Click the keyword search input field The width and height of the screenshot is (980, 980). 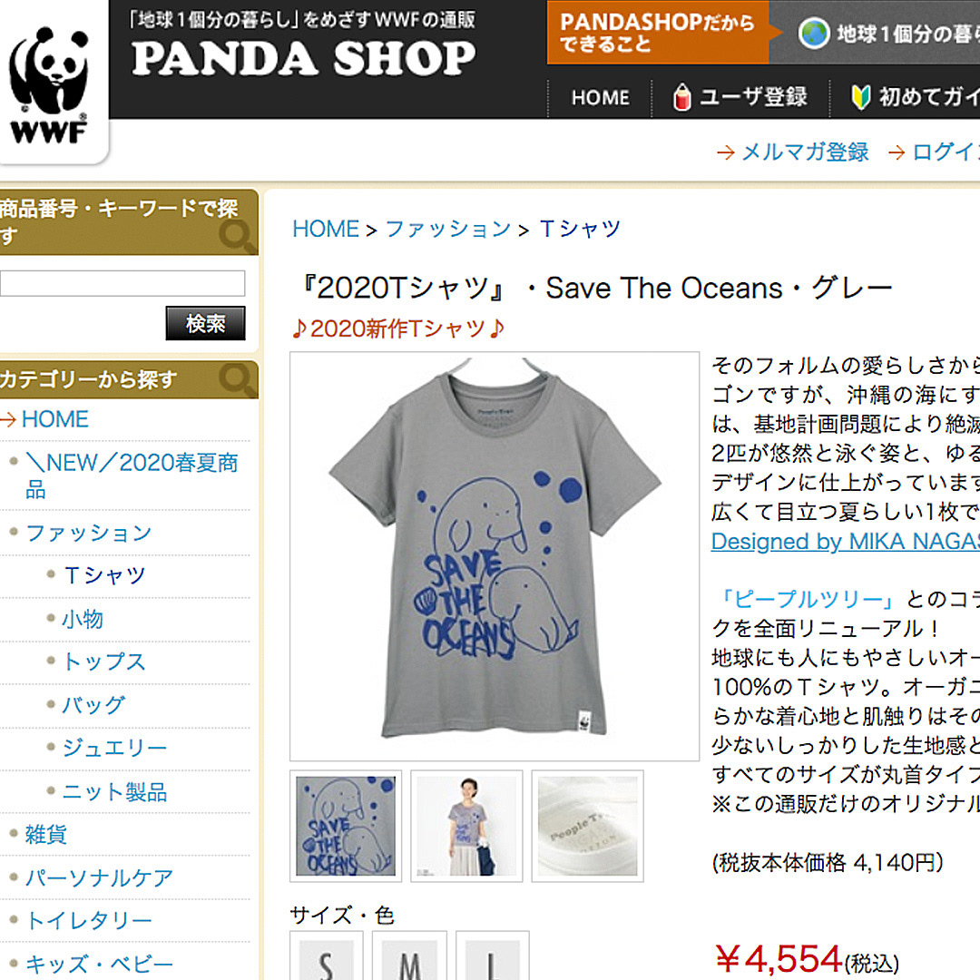(x=122, y=283)
